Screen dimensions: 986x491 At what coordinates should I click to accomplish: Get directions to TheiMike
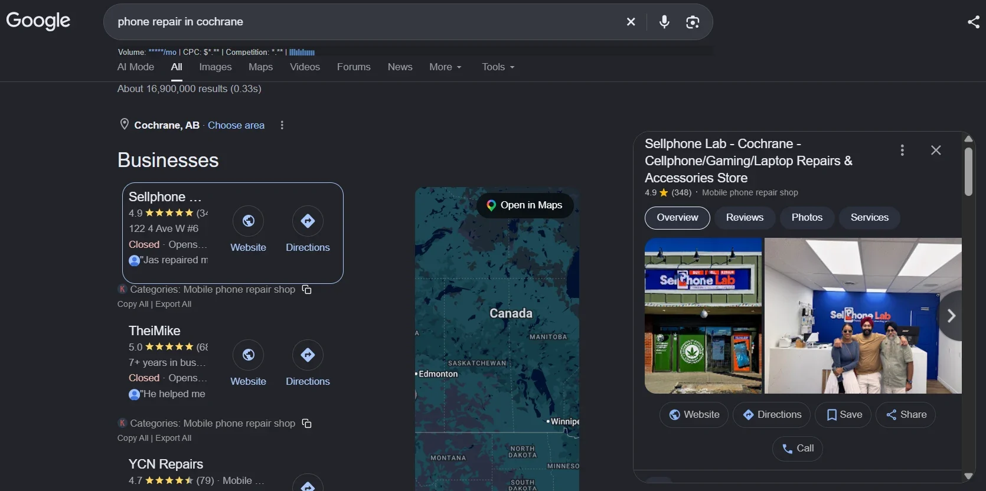[308, 355]
